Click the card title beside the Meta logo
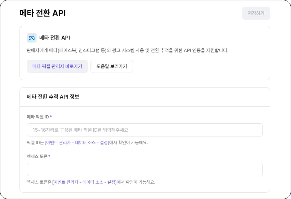Image resolution: width=291 pixels, height=199 pixels. pyautogui.click(x=55, y=38)
